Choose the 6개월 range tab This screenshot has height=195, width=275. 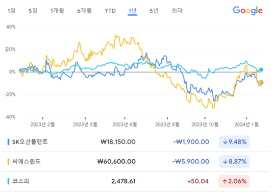tap(84, 11)
